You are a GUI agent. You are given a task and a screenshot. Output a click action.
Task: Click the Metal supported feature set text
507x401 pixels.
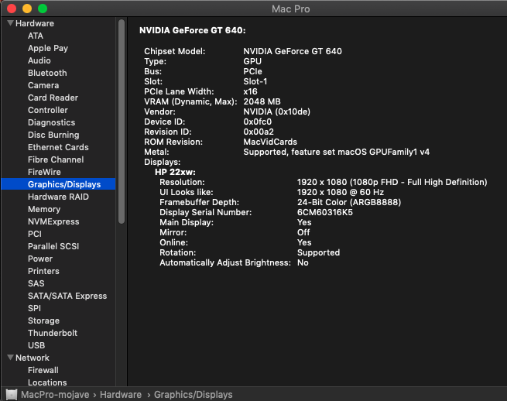pyautogui.click(x=336, y=152)
